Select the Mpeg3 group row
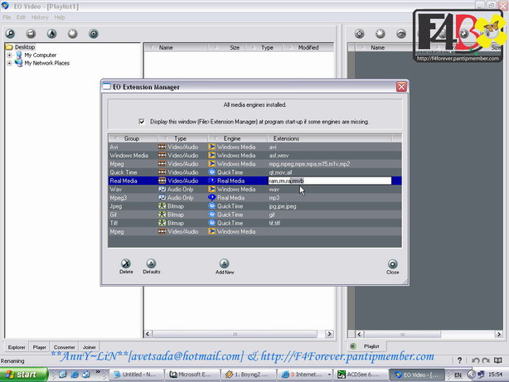 [254, 198]
